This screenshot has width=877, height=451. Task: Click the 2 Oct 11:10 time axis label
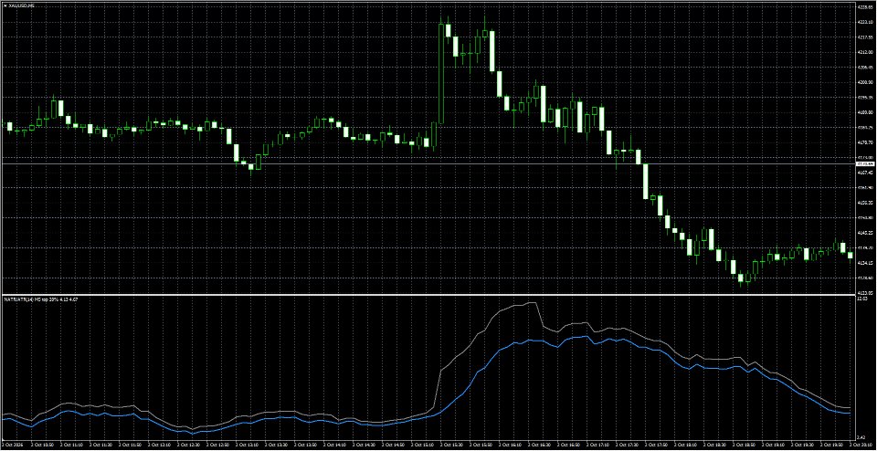73,445
